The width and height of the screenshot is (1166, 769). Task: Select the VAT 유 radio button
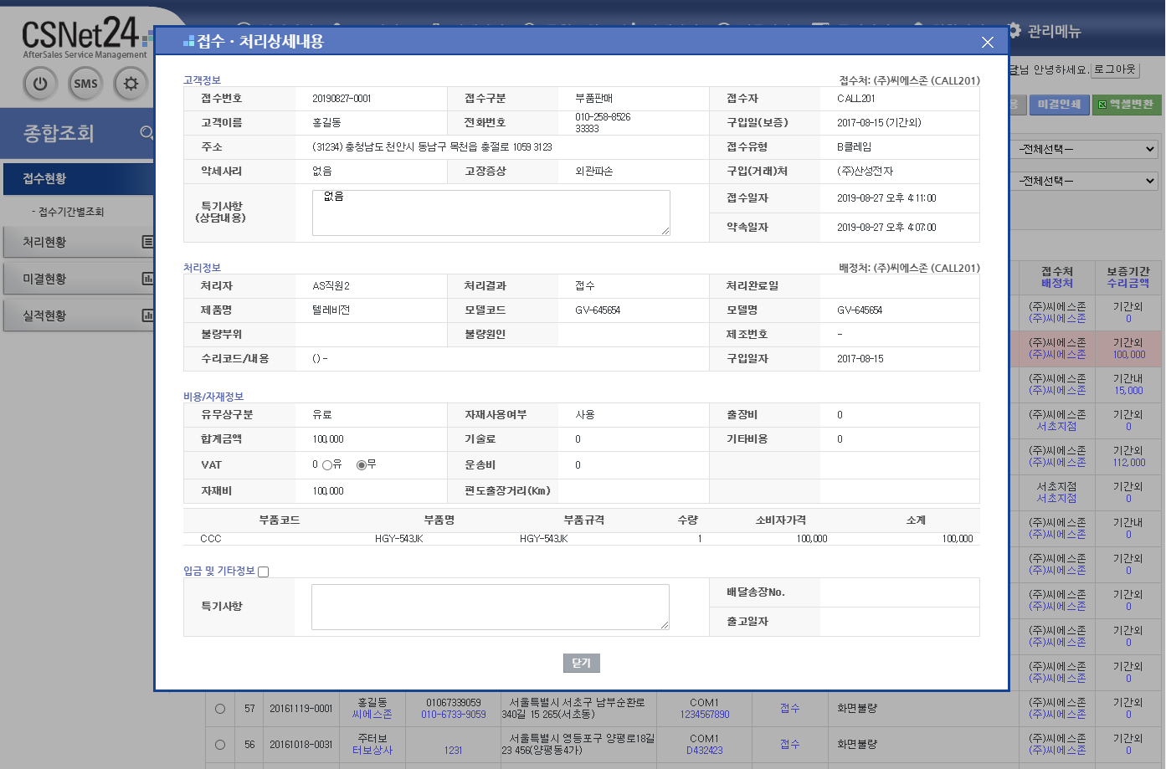pos(327,465)
